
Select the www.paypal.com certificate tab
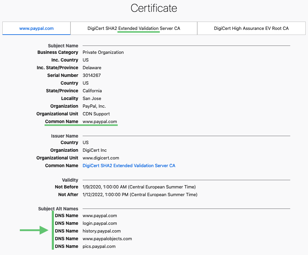point(36,28)
